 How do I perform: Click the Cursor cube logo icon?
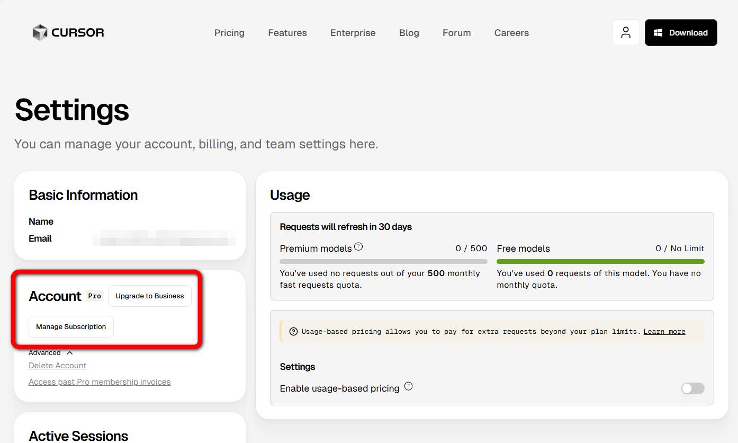click(x=40, y=33)
